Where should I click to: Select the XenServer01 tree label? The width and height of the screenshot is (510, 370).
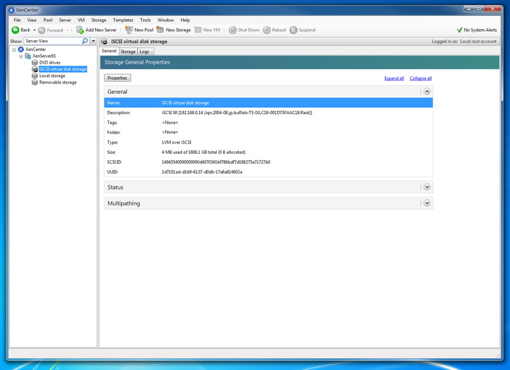coord(44,56)
